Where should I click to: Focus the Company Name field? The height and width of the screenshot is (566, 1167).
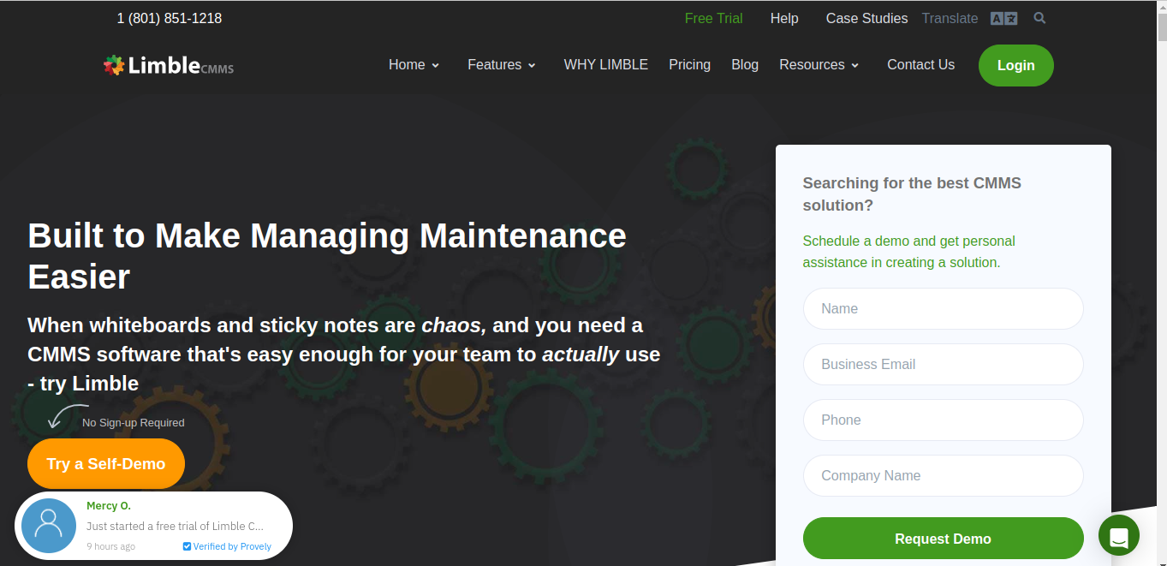tap(944, 475)
